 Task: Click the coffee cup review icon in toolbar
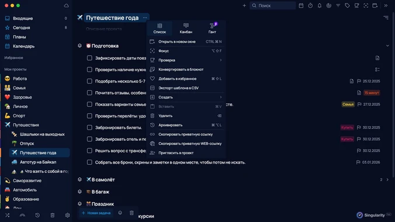tap(356, 5)
